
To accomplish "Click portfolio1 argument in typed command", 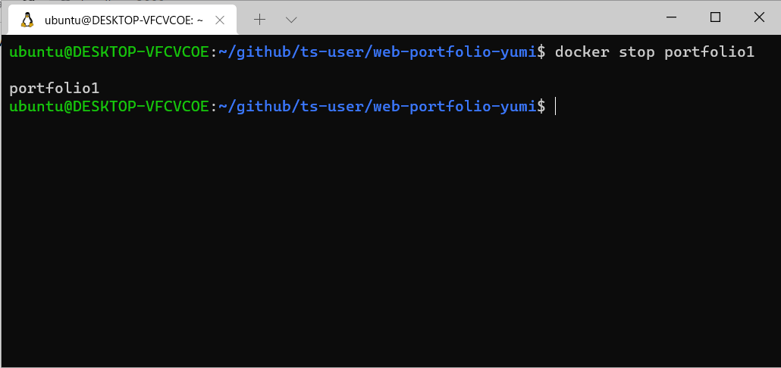I will (710, 52).
